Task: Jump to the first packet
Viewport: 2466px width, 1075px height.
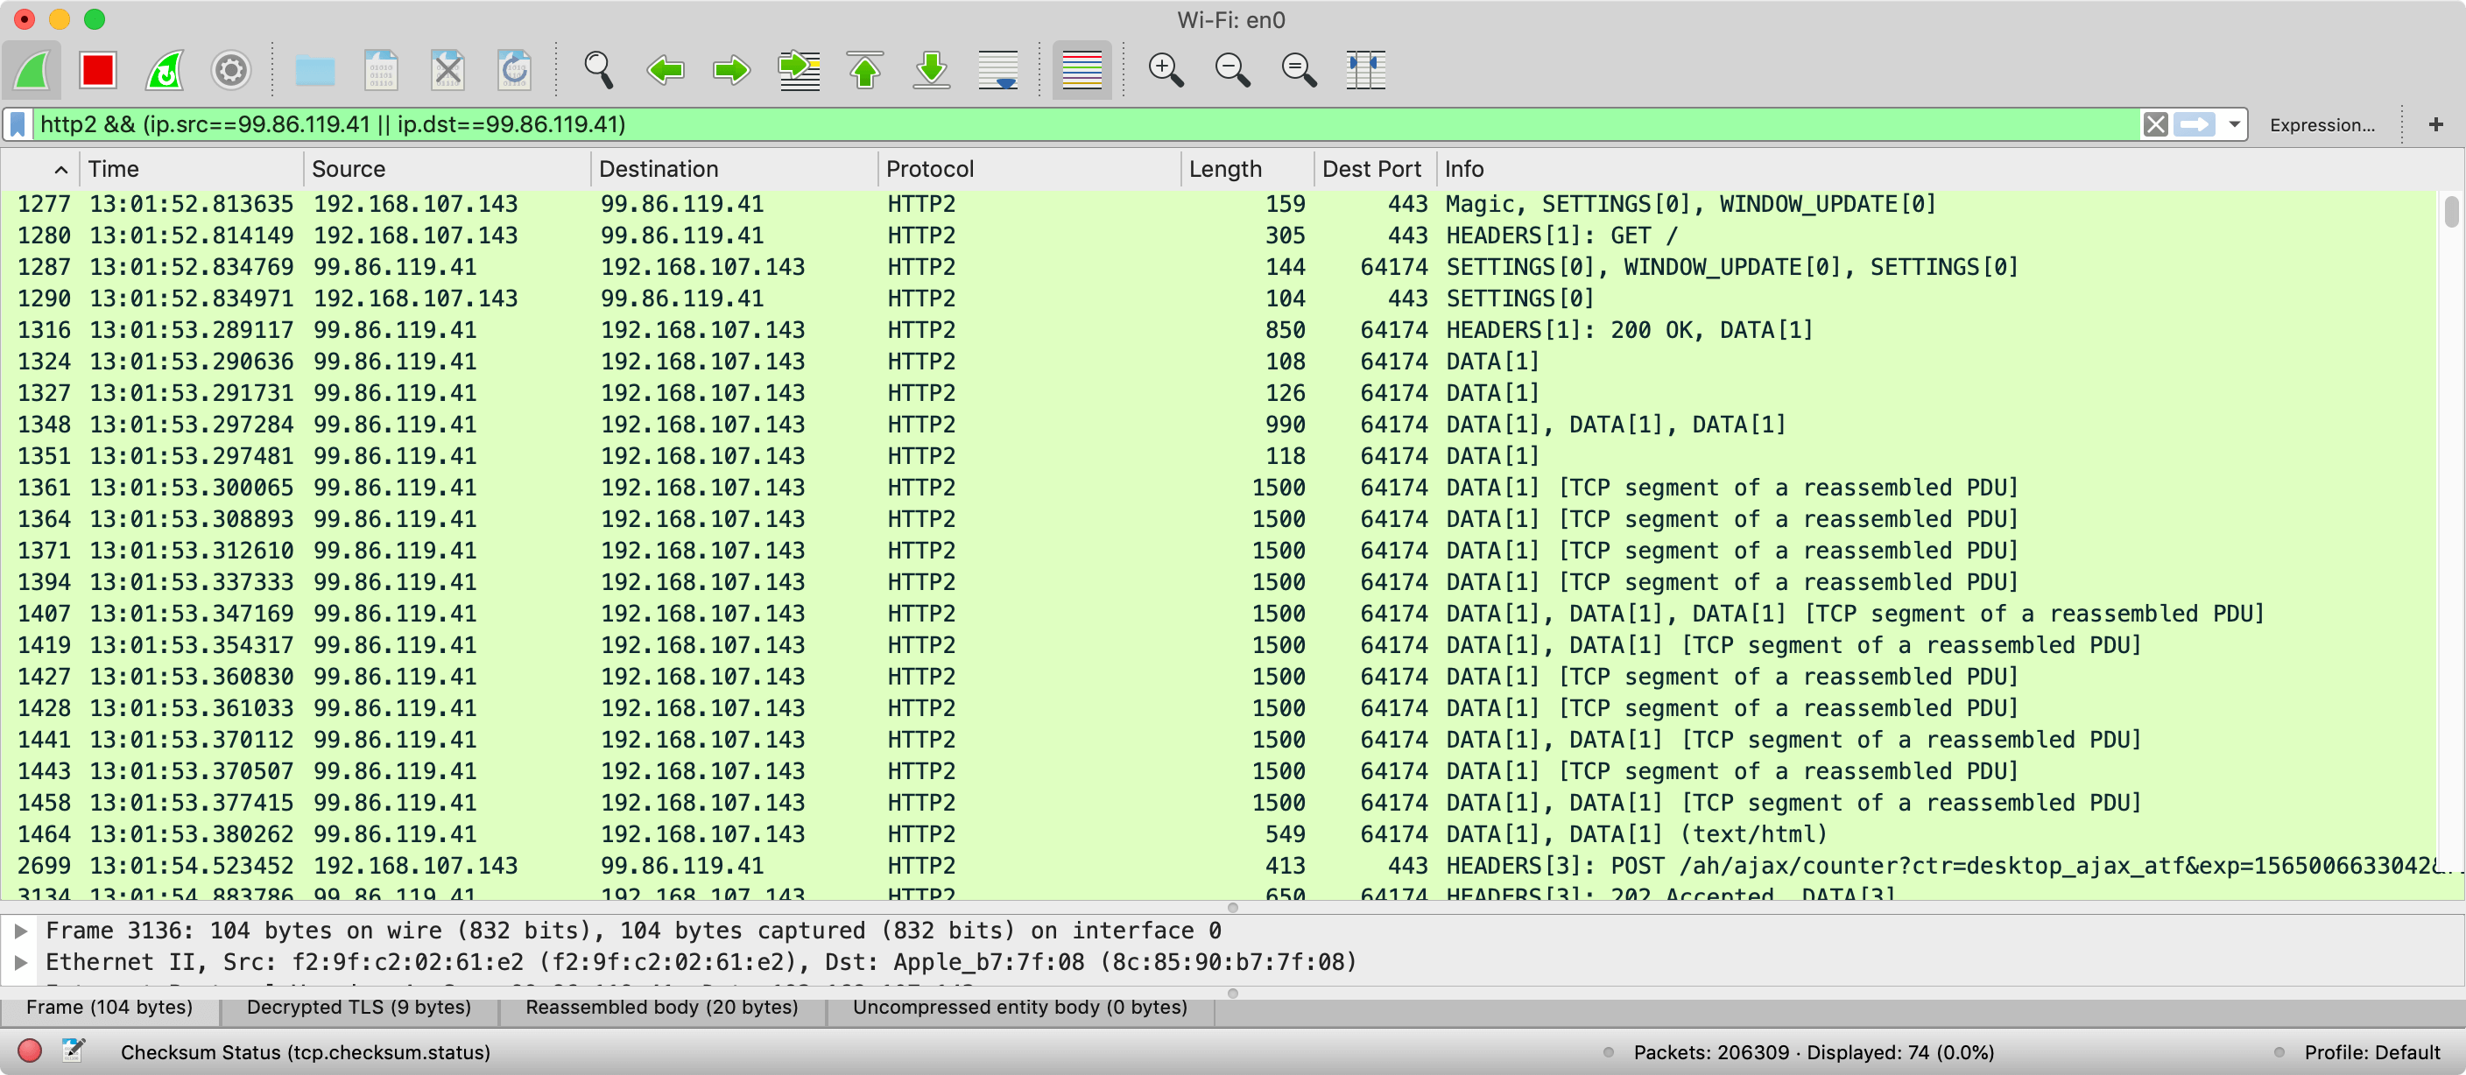Action: pos(864,70)
